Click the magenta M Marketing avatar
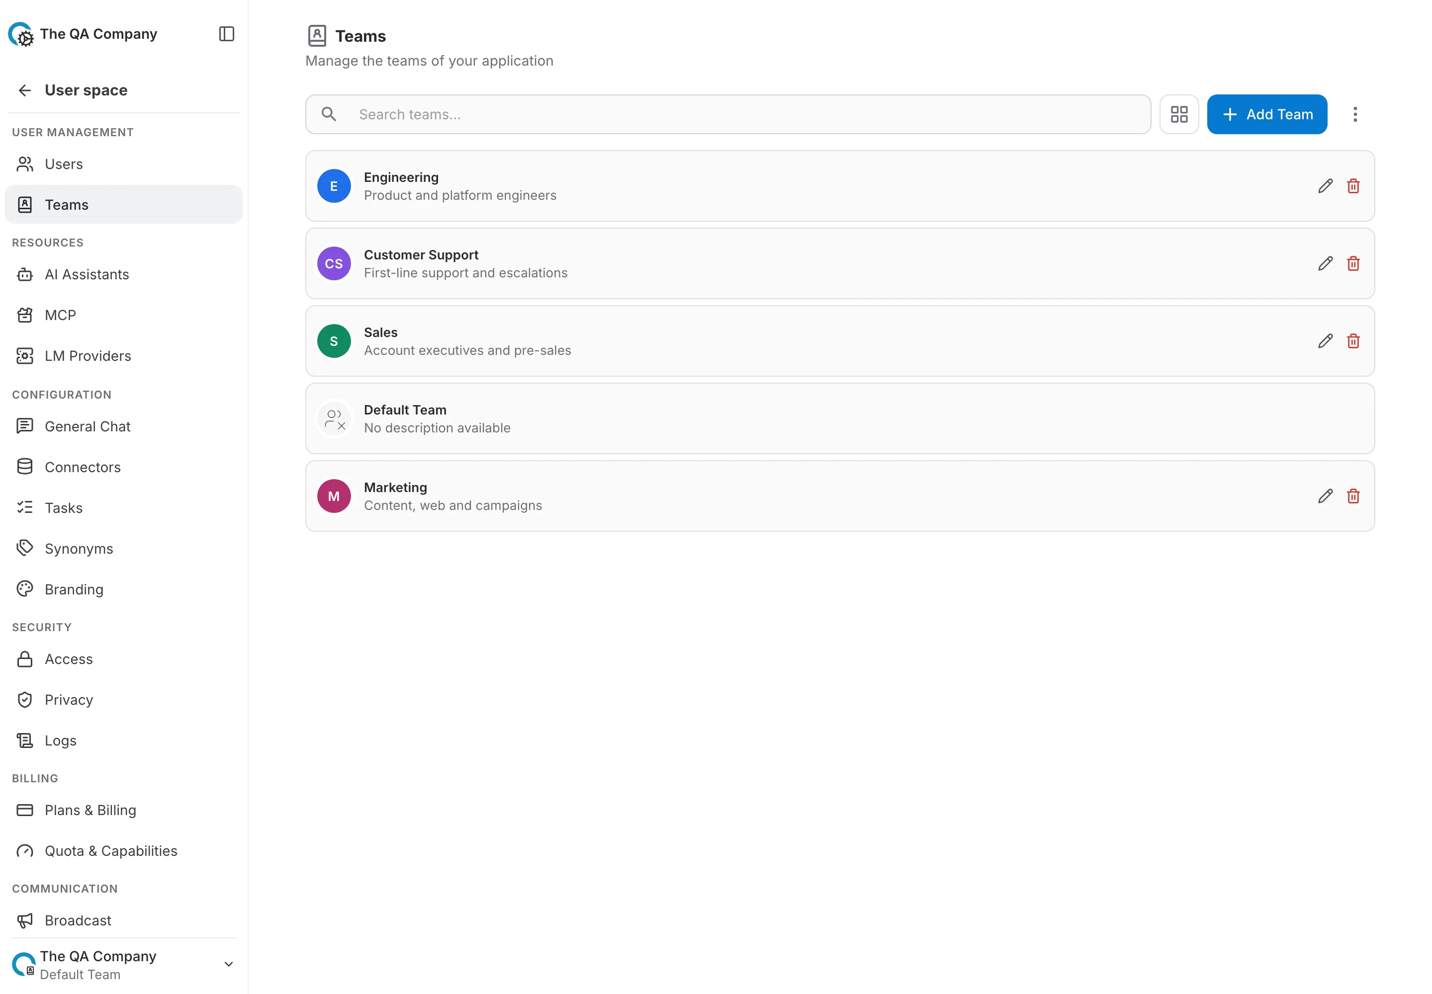The width and height of the screenshot is (1432, 994). [334, 497]
